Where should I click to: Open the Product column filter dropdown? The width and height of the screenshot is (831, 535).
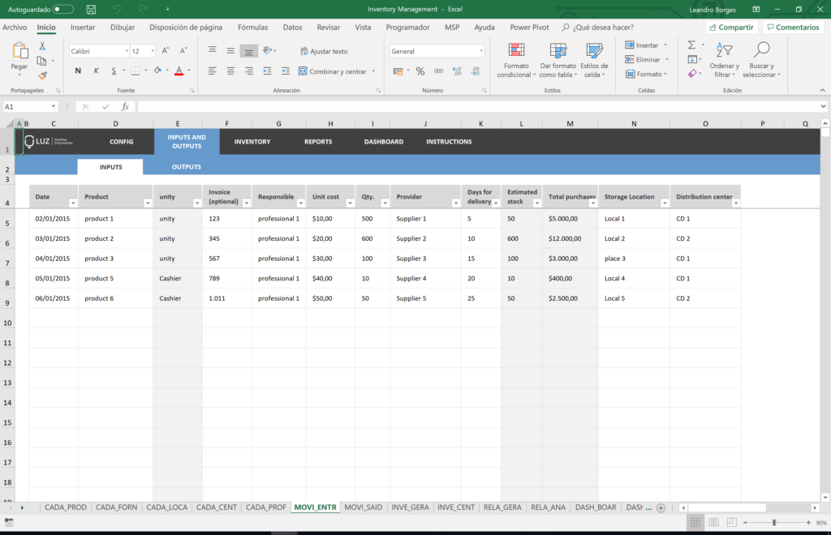click(x=149, y=201)
